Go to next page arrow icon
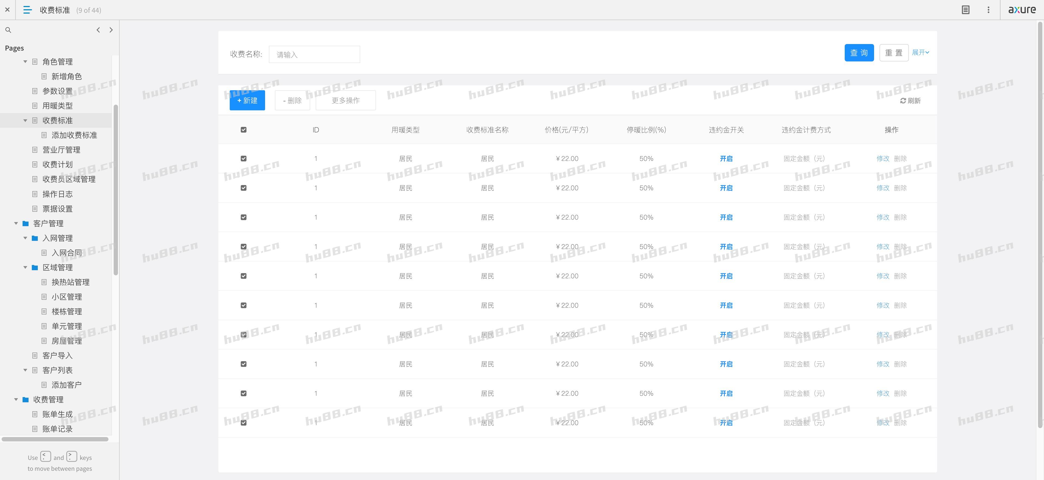The height and width of the screenshot is (480, 1044). tap(111, 30)
